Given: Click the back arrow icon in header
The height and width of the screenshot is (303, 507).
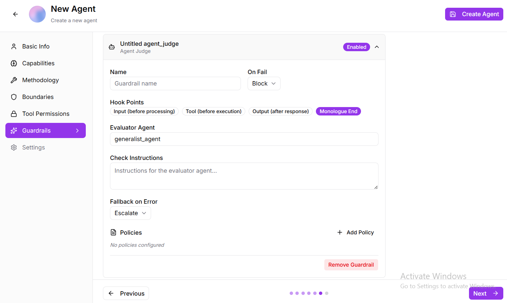Looking at the screenshot, I should pos(15,14).
